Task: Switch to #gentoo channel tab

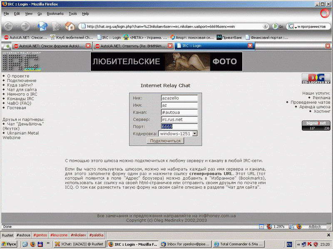Action: tap(40, 235)
